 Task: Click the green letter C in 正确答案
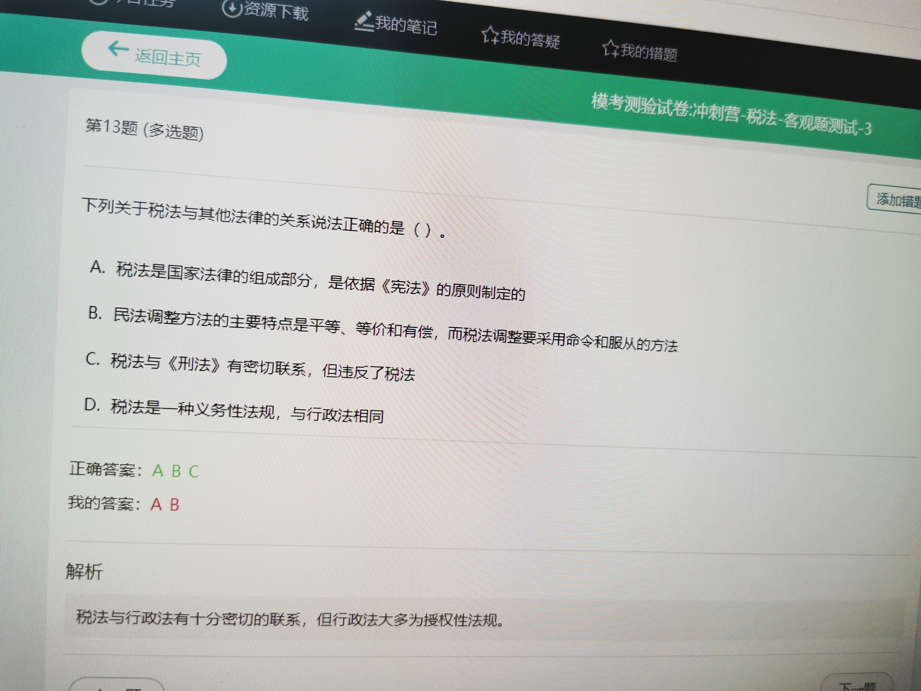click(194, 472)
